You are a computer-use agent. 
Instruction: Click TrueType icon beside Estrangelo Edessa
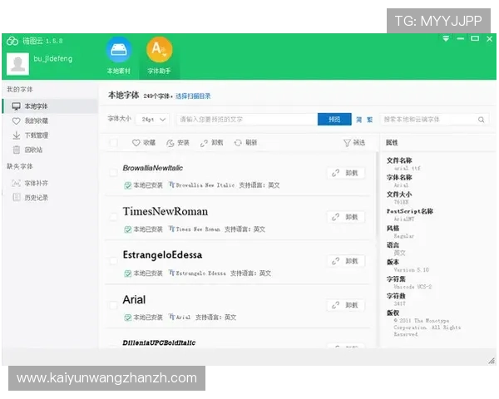[172, 273]
